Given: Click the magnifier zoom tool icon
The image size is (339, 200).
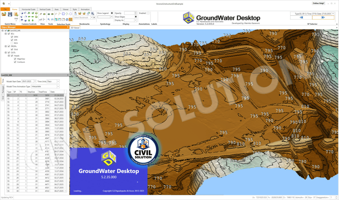Looking at the screenshot, I should point(49,20).
